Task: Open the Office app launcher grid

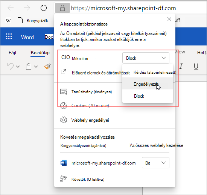Action: tap(9, 36)
